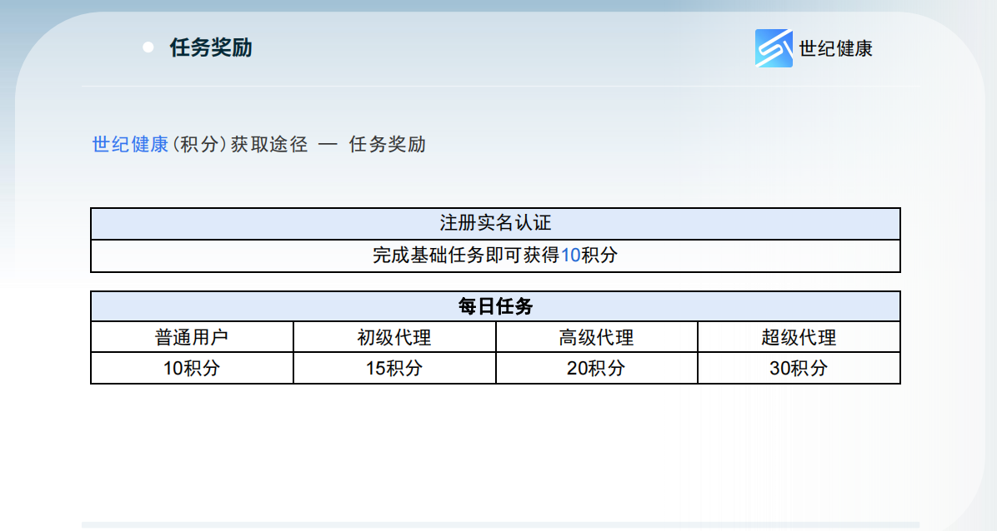997x531 pixels.
Task: Select the 任务奖励 slide heading
Action: click(x=210, y=47)
